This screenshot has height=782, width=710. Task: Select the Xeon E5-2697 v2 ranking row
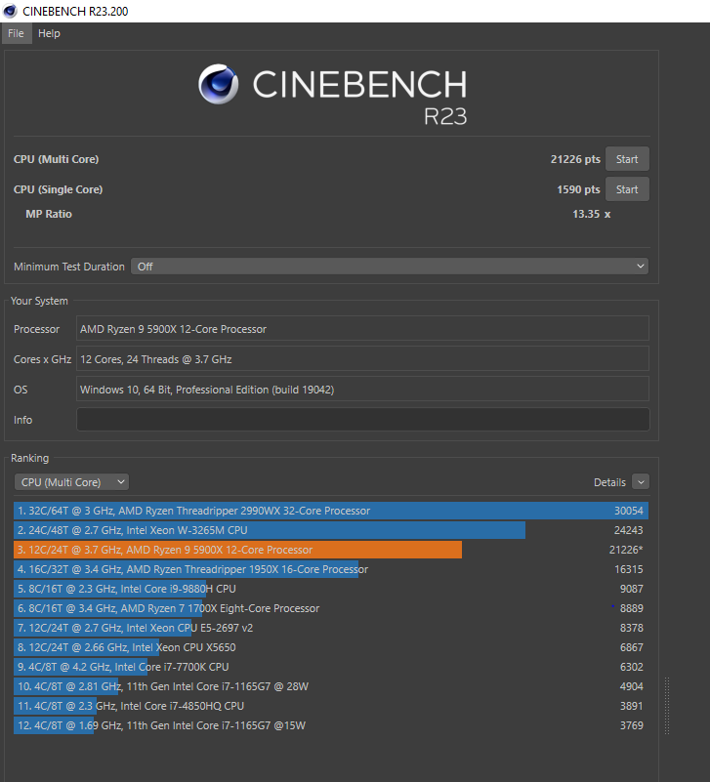331,628
